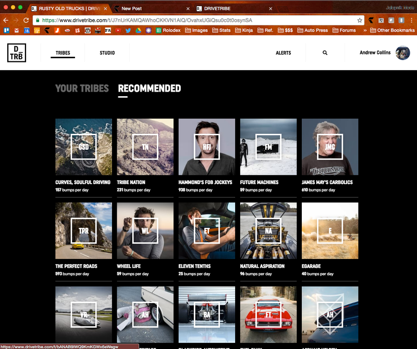Viewport: 417px width, 349px height.
Task: Select the STUDIO nav item
Action: pyautogui.click(x=107, y=53)
